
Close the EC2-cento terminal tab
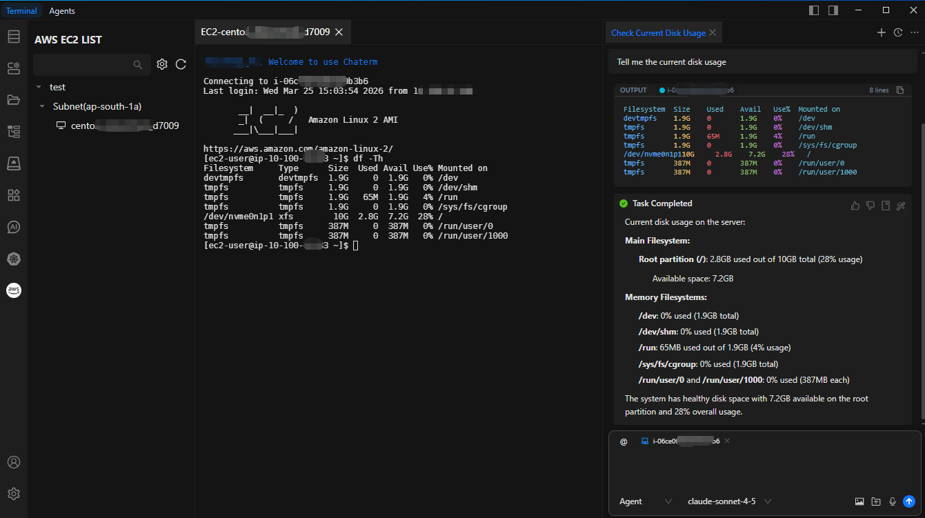point(339,32)
